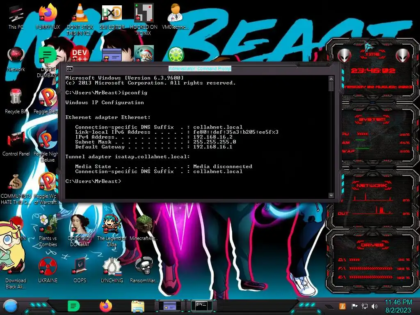Open the DEV C++ desktop shortcut
Screen dimensions: 420x315
(x=80, y=55)
